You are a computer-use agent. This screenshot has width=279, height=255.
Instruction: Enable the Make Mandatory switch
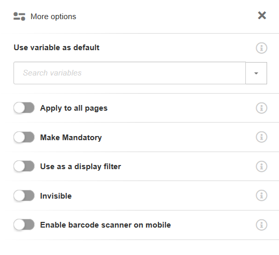(24, 137)
